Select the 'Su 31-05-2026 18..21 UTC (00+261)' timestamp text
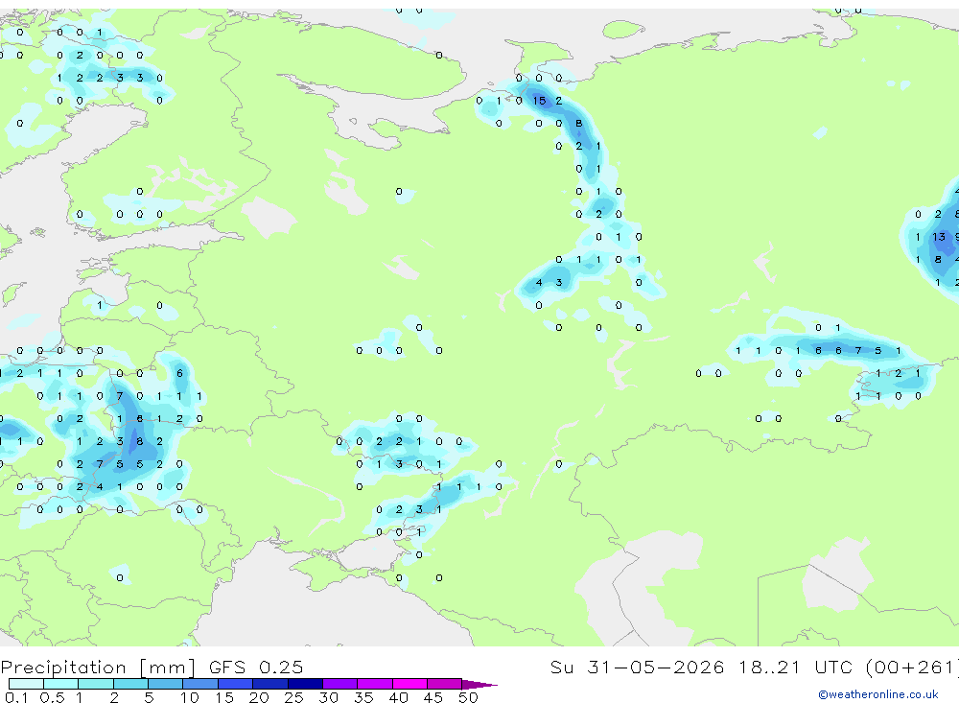The width and height of the screenshot is (959, 703). pyautogui.click(x=754, y=667)
